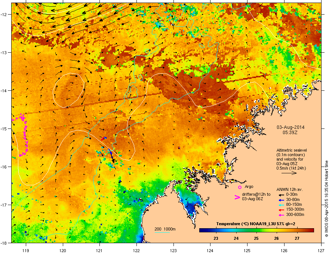The height and width of the screenshot is (254, 329).
Task: Click the magenta 300-600m arrow legend icon
Action: pyautogui.click(x=282, y=215)
